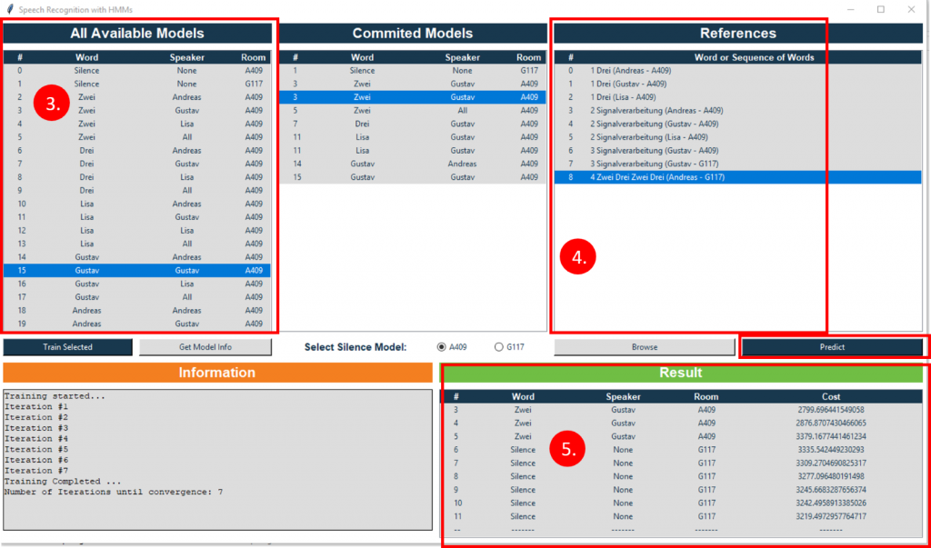Click the Train Selected button

pos(67,347)
